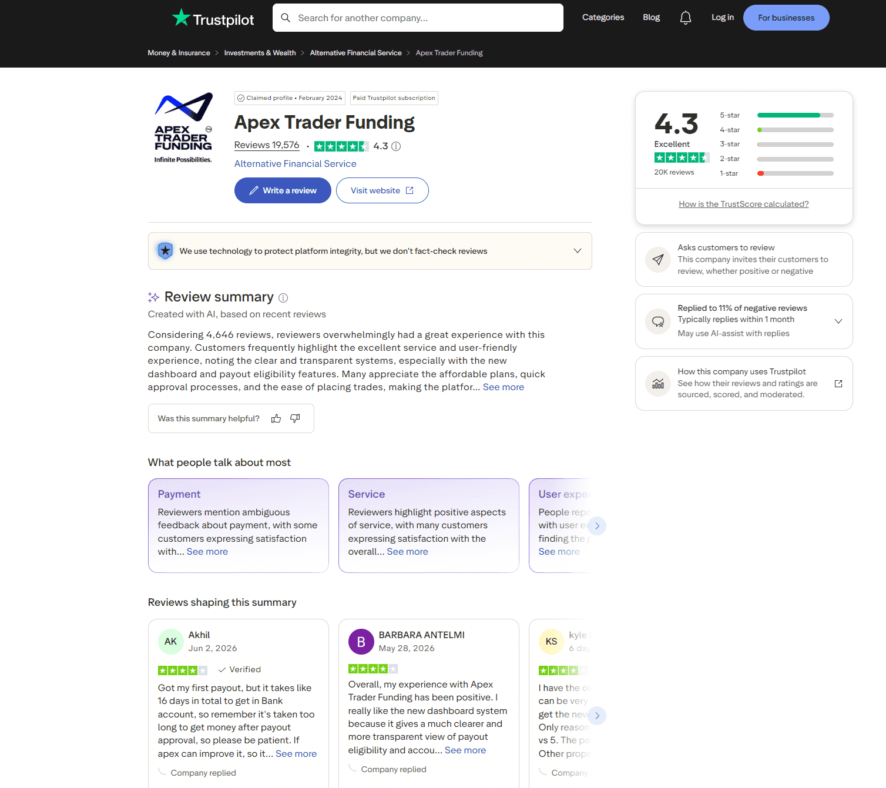Filter by 4-star rating bar
Image resolution: width=886 pixels, height=788 pixels.
[777, 130]
